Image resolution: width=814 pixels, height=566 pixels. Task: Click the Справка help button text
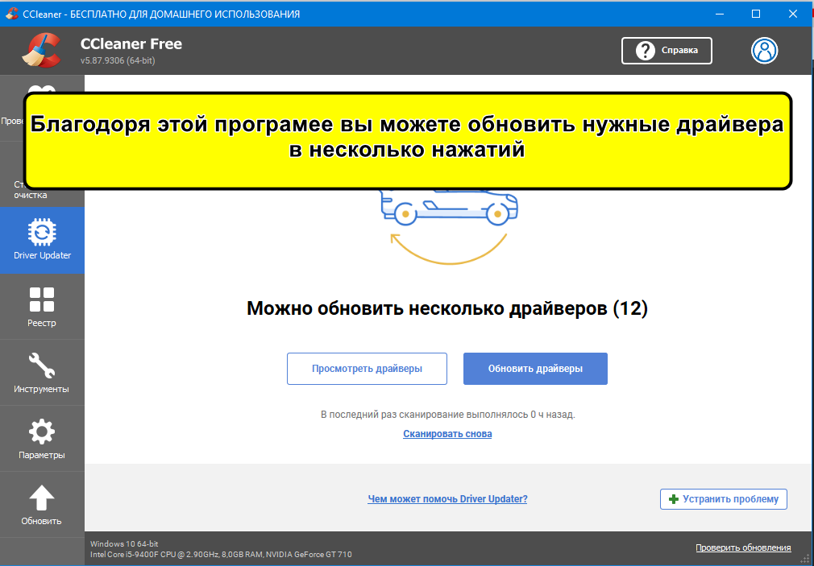(679, 50)
